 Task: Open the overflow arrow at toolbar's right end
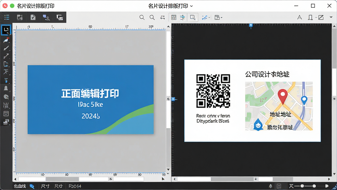331,17
